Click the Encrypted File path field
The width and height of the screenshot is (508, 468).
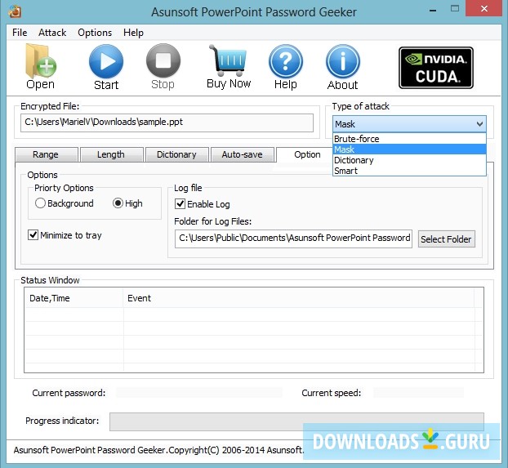click(x=167, y=123)
